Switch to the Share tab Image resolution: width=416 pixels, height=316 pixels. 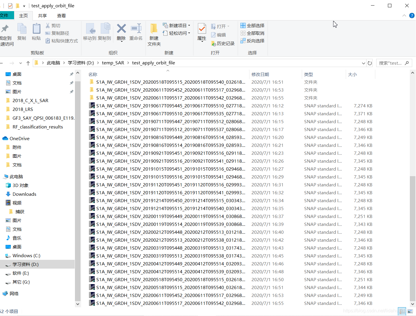point(42,16)
